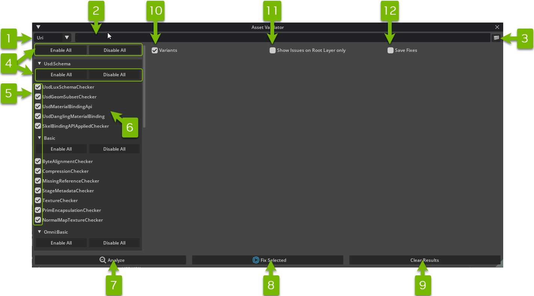Click the topmost Disable All button
The height and width of the screenshot is (296, 534).
[115, 50]
